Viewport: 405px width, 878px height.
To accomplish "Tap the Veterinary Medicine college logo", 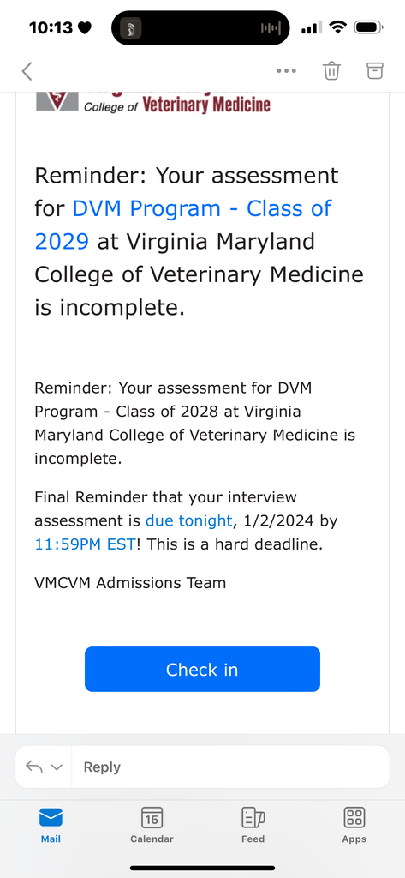I will 153,103.
